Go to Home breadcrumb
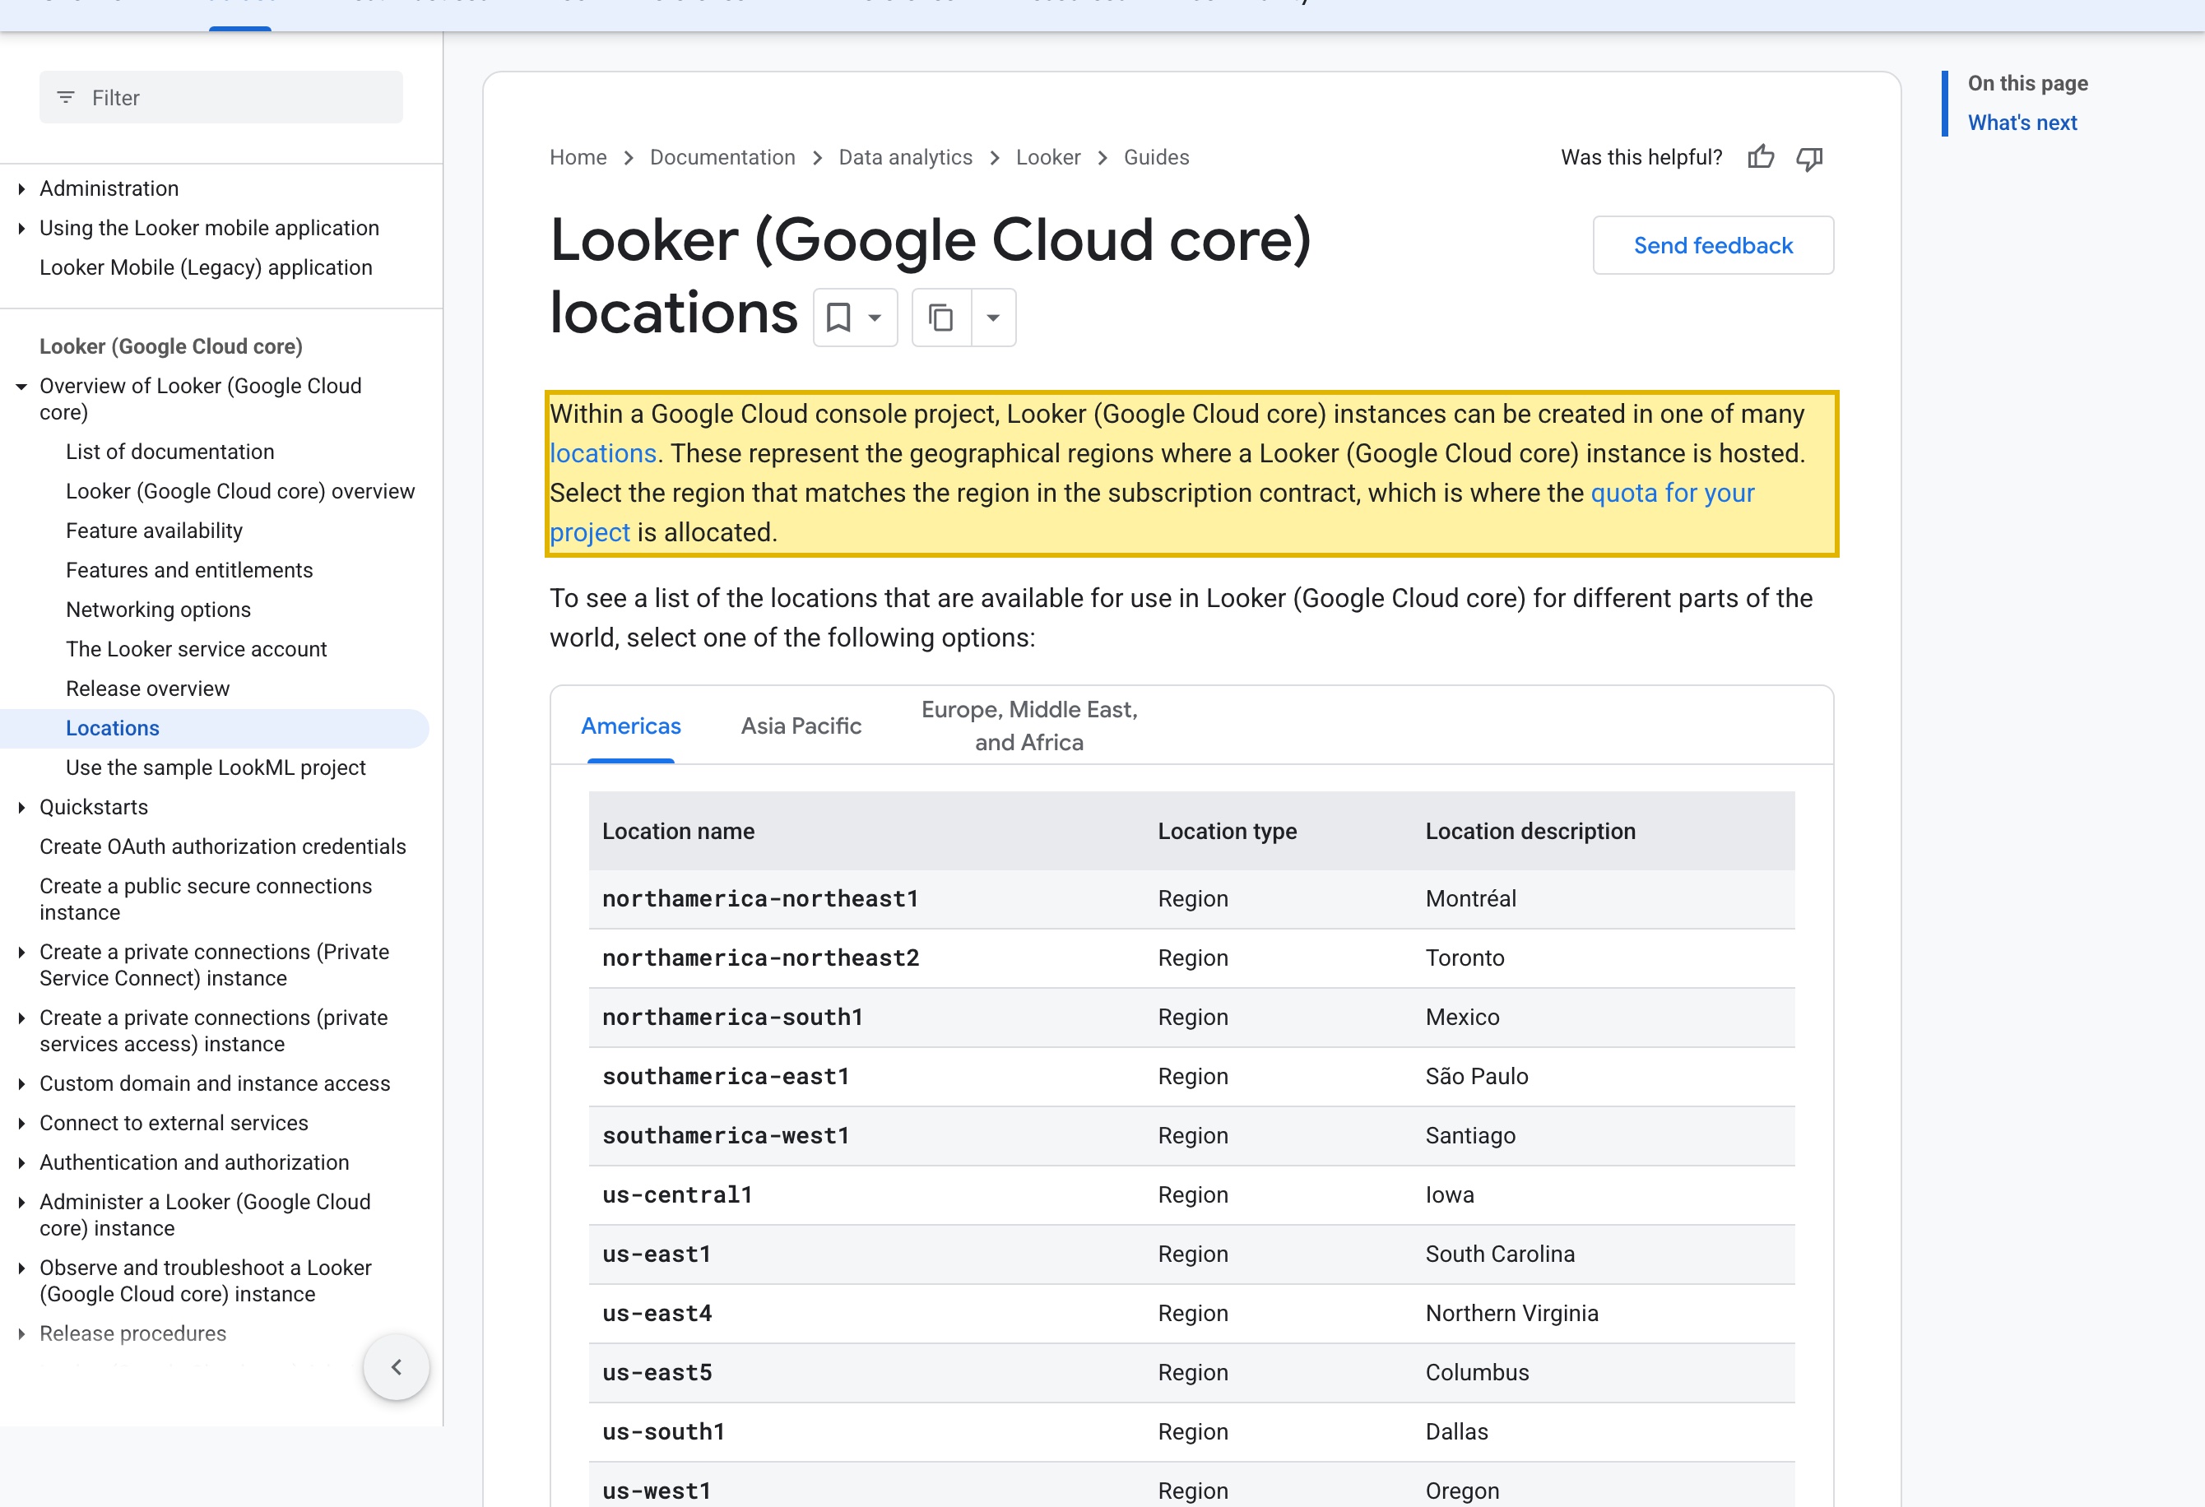The height and width of the screenshot is (1507, 2205). click(x=578, y=157)
